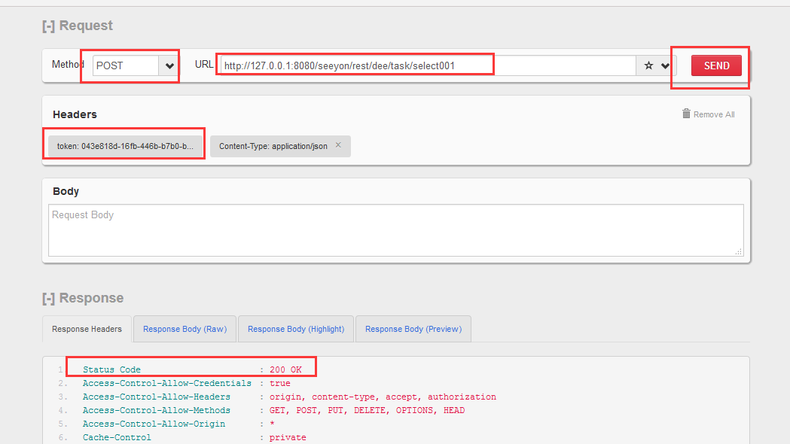Switch to Response Headers tab
This screenshot has height=444, width=790.
[87, 329]
